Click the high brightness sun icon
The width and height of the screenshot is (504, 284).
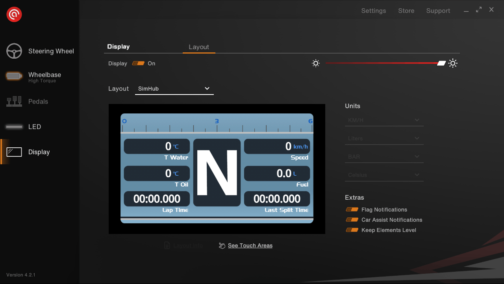(x=453, y=63)
